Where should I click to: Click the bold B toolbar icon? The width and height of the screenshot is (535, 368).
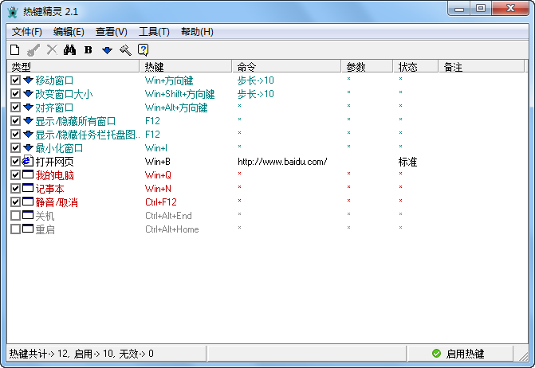click(x=89, y=50)
